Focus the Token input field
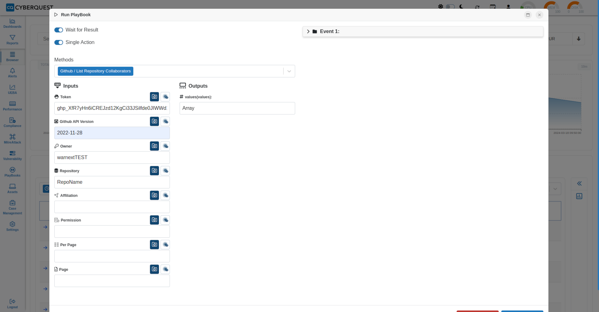The width and height of the screenshot is (599, 312). (112, 108)
